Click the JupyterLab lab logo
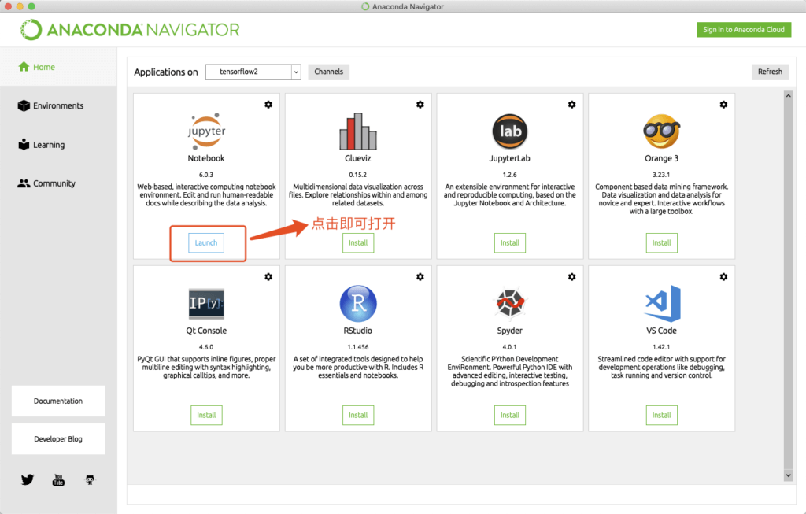The height and width of the screenshot is (514, 806). [x=509, y=131]
